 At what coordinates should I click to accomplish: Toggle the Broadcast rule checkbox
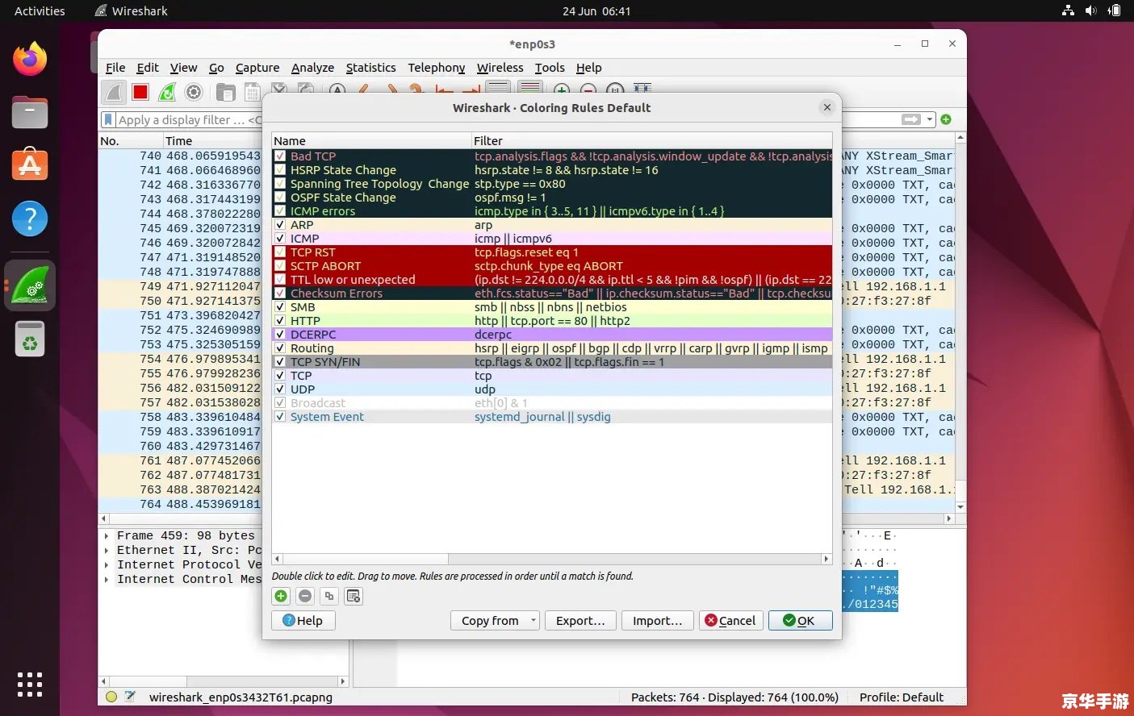(x=280, y=403)
